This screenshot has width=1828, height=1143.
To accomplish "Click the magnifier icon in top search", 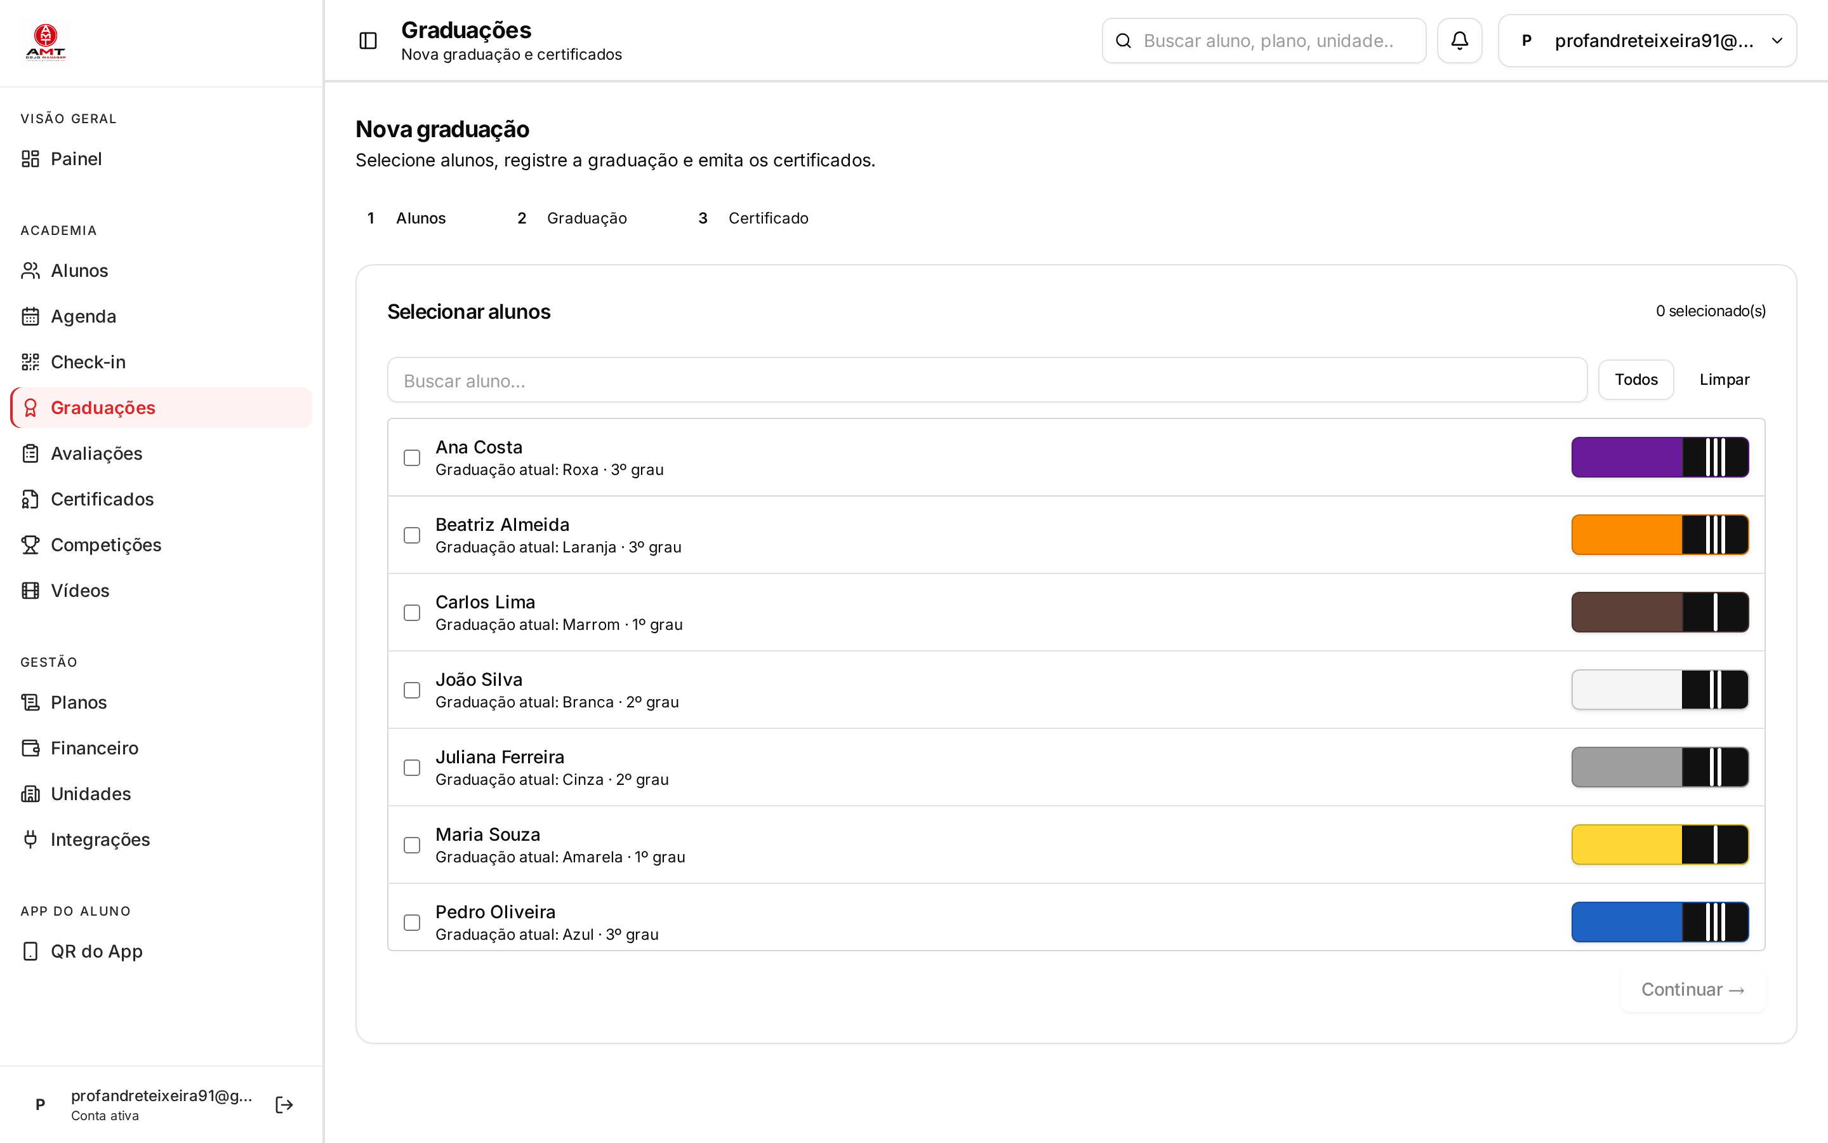I will [x=1123, y=41].
